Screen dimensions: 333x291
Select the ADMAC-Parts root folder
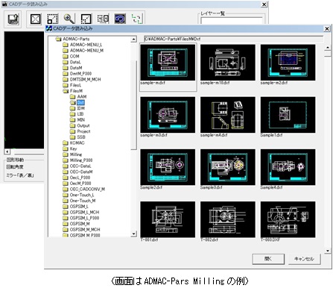click(x=76, y=39)
